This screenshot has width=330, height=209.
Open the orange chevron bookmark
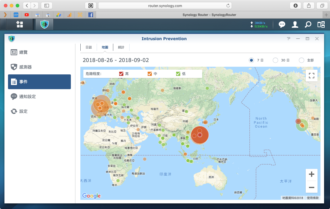(x=5, y=15)
